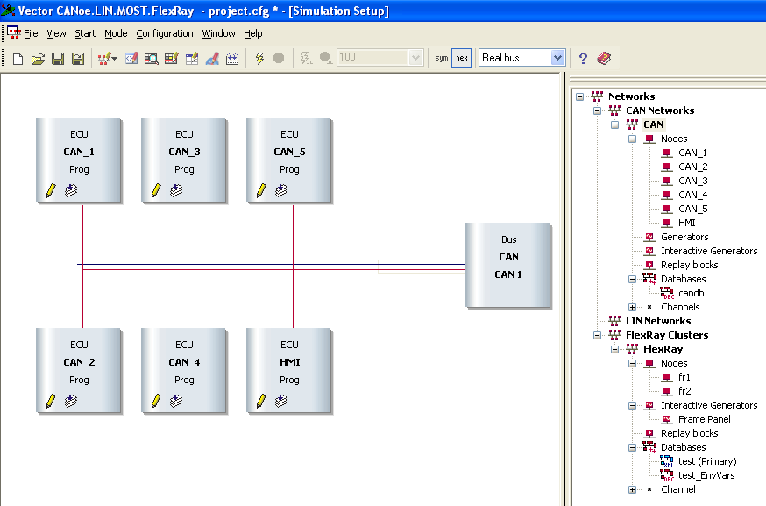Collapse the CAN Networks tree node

[x=598, y=110]
